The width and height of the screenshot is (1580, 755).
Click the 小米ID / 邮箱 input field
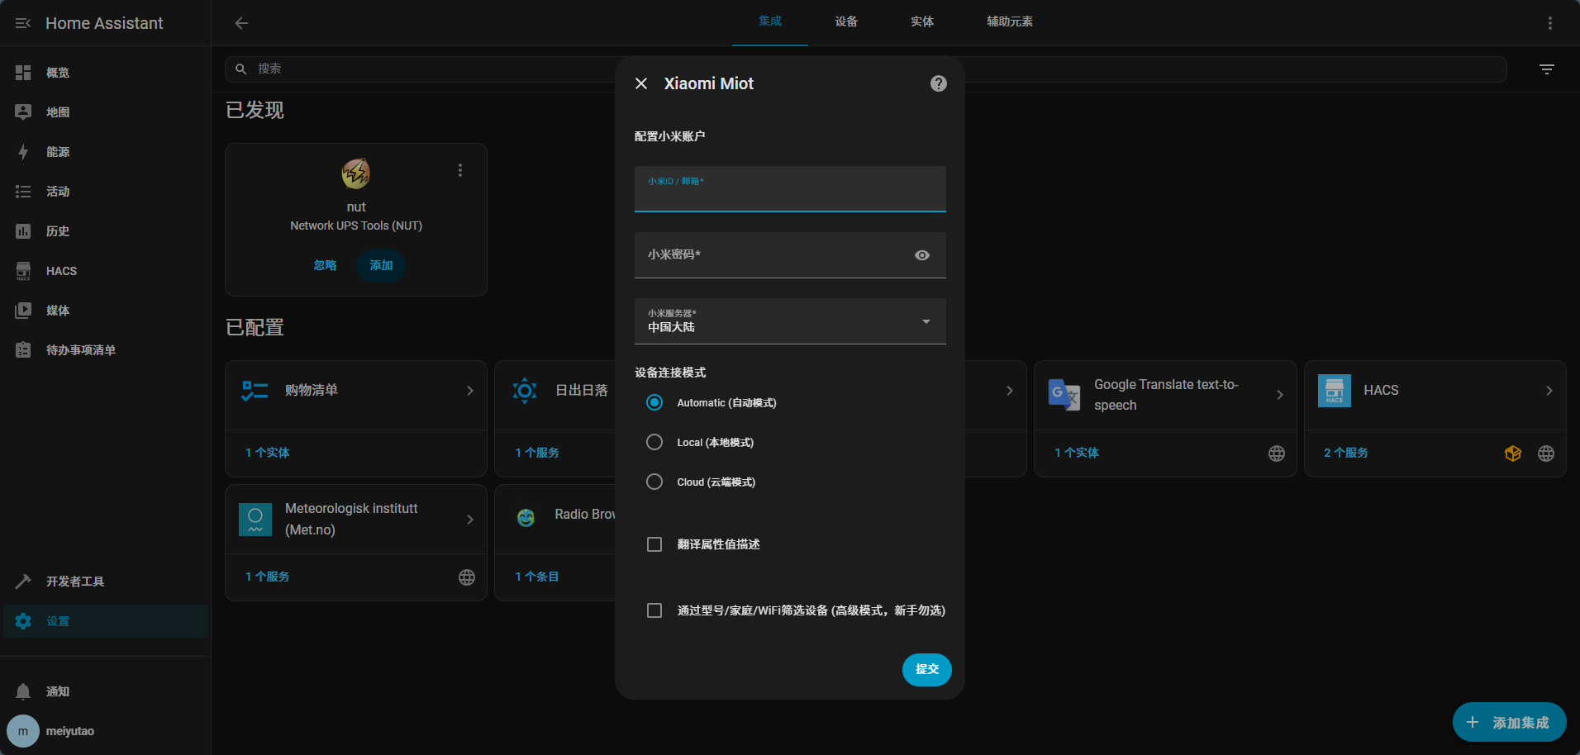(x=789, y=194)
